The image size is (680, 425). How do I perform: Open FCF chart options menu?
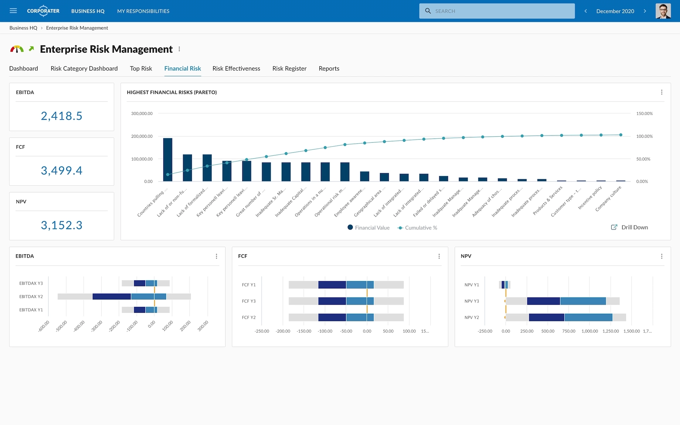(439, 256)
